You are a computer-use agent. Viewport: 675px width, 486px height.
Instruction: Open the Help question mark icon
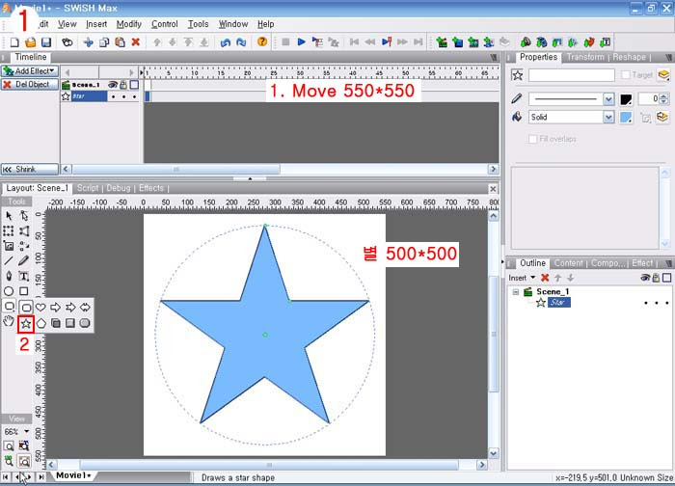[262, 41]
